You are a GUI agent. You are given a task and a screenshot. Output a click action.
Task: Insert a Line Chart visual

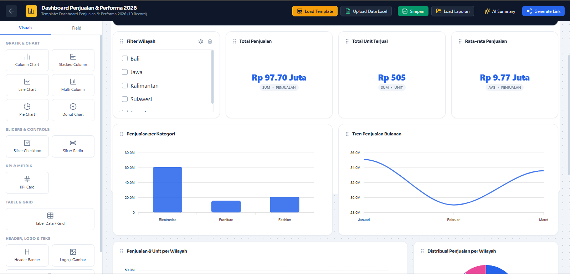[x=27, y=85]
